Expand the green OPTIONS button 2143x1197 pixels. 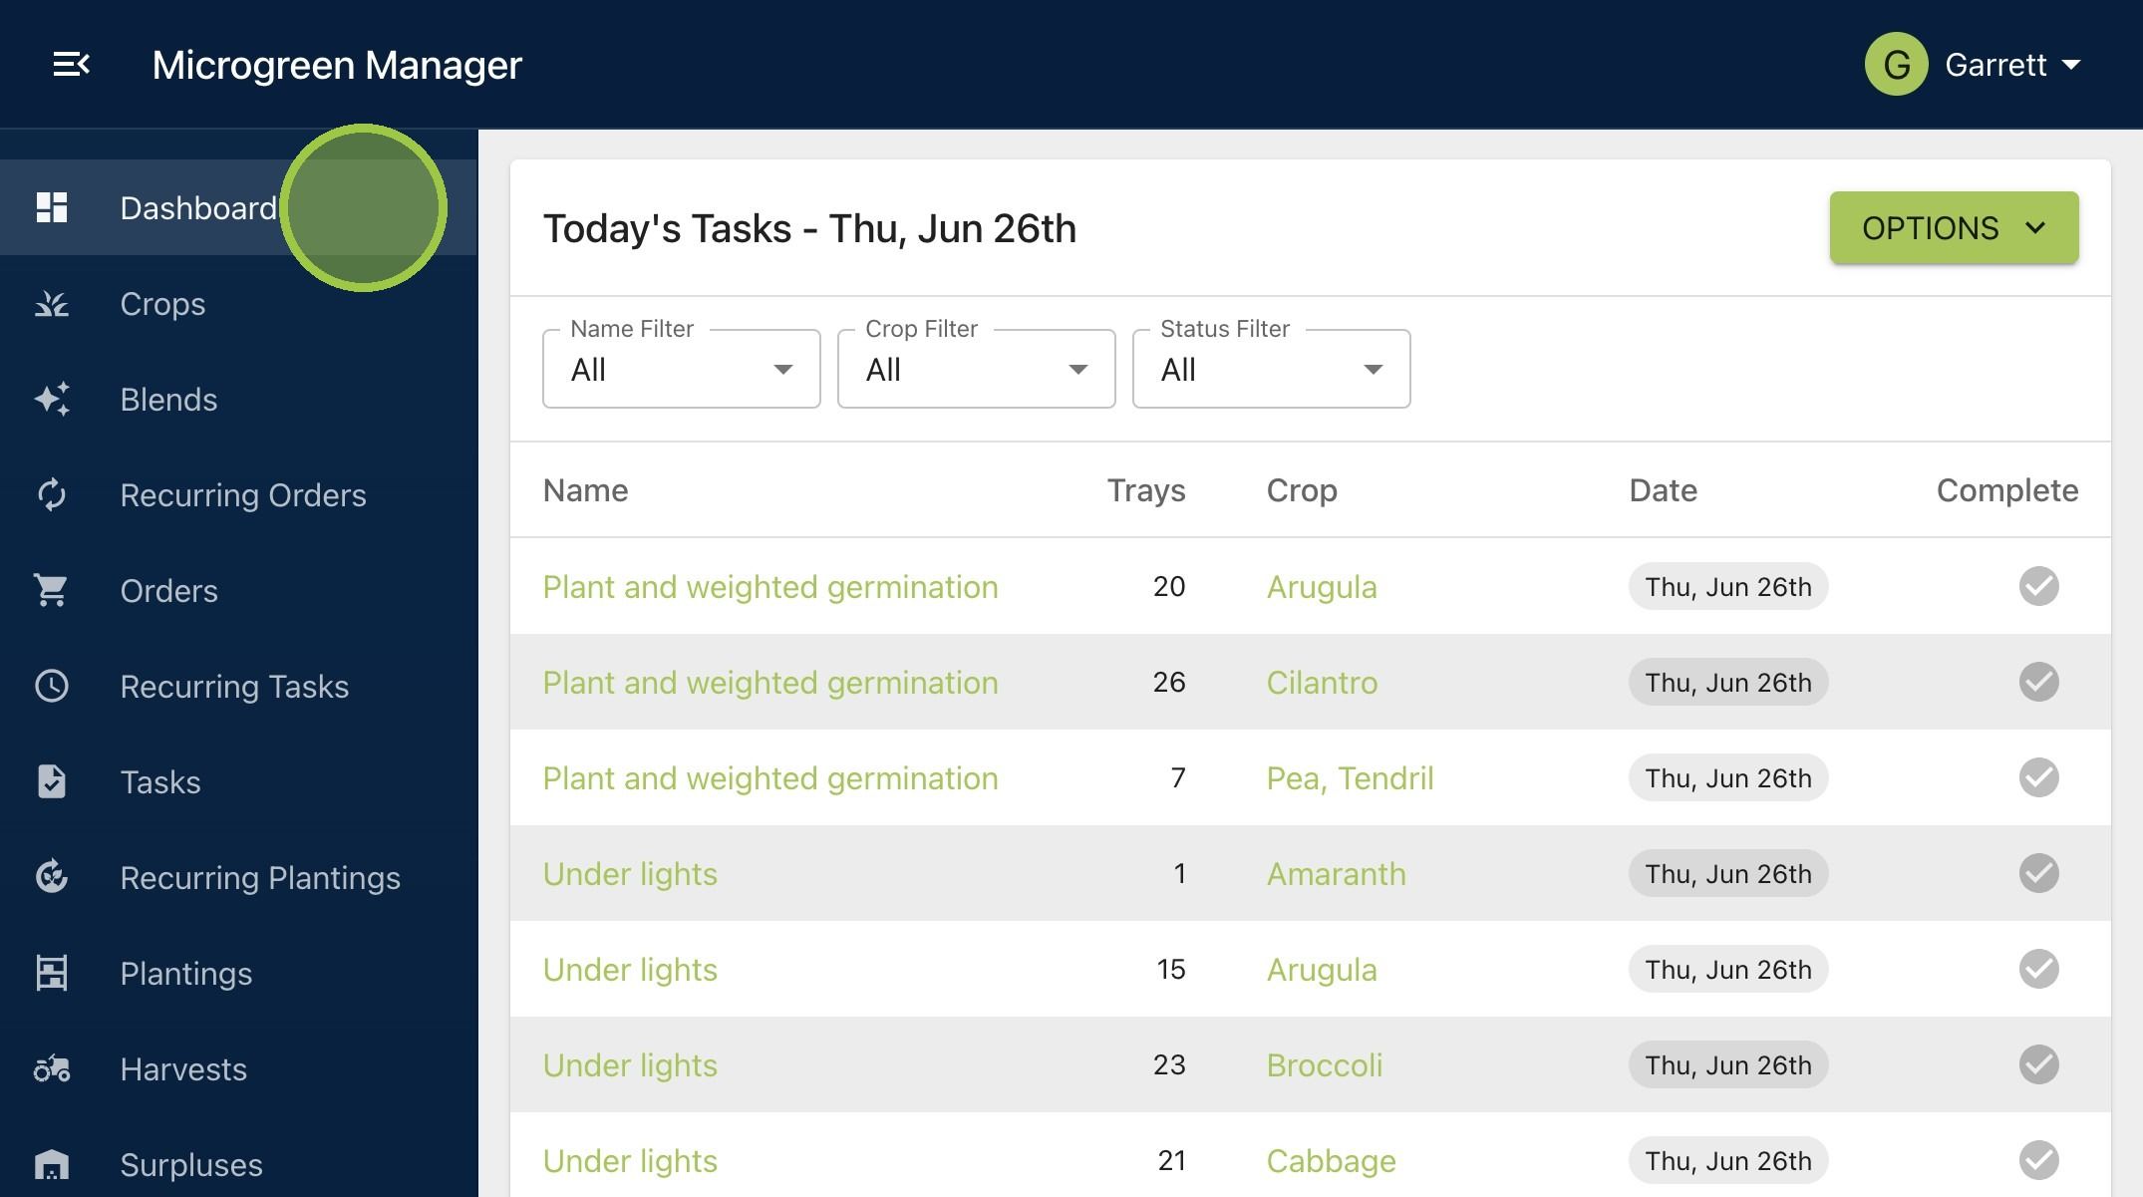[x=1954, y=228]
